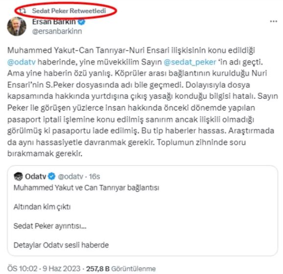Click the ÖS 10:02 tweet time

pos(23,269)
